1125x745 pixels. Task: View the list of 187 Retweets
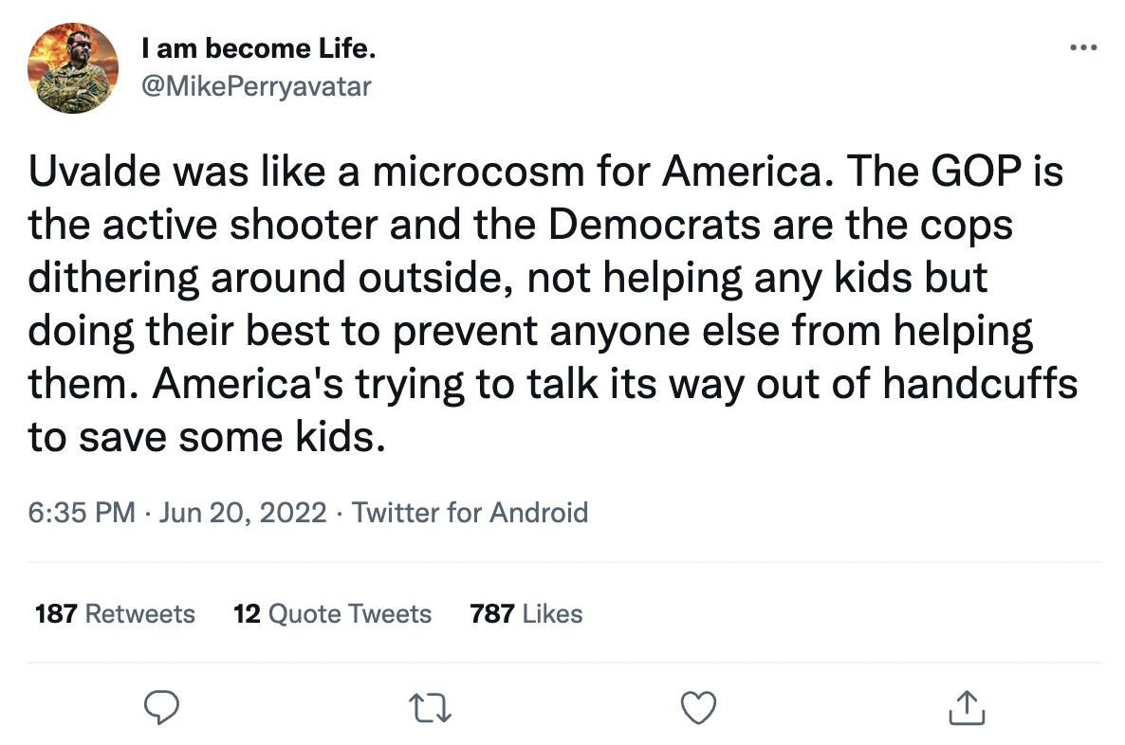(115, 613)
